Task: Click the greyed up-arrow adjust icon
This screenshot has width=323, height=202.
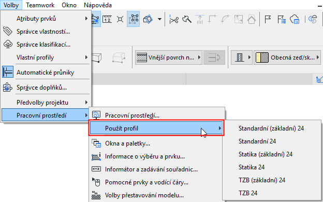Action: point(200,19)
